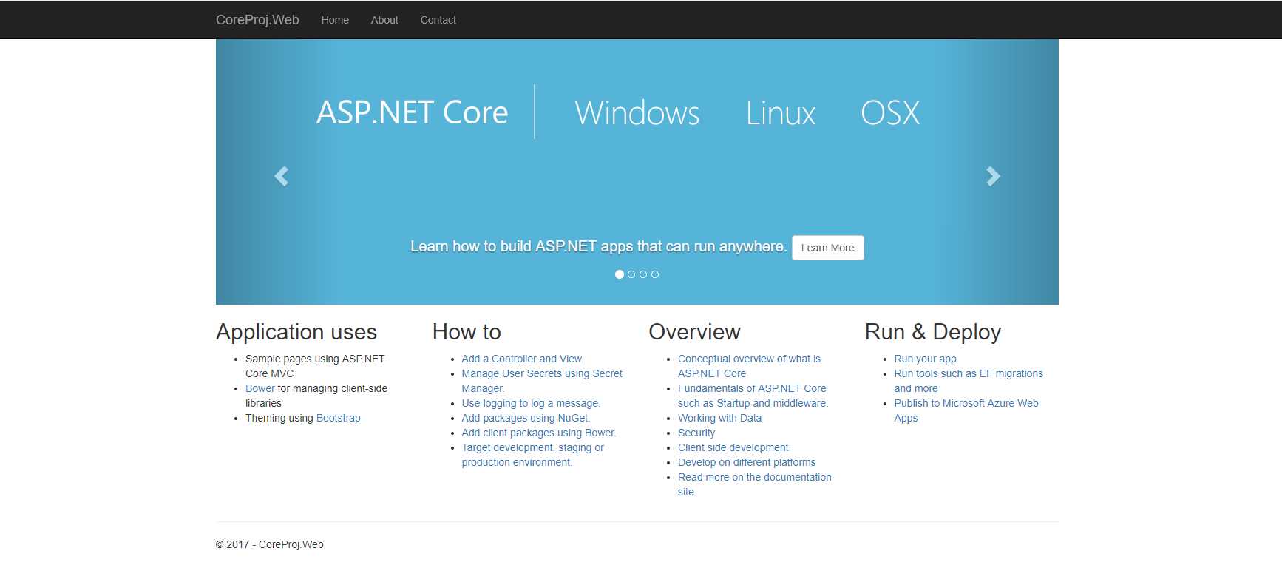Open 'Use logging to log a message' link

(531, 403)
